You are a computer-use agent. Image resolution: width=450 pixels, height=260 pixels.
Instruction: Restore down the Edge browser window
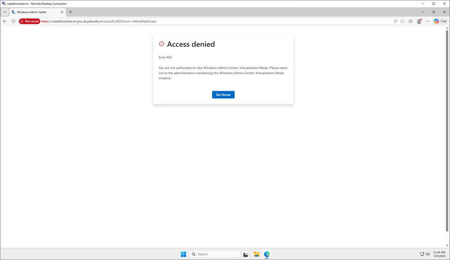pos(433,12)
